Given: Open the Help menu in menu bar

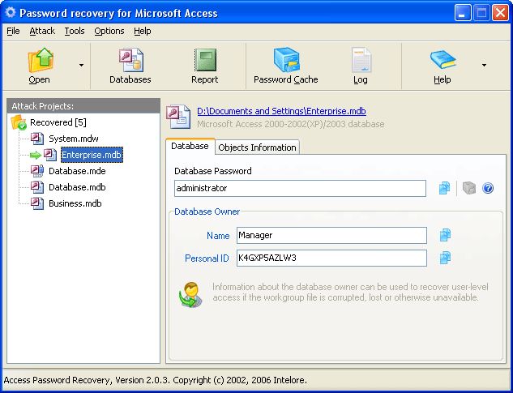Looking at the screenshot, I should (143, 31).
